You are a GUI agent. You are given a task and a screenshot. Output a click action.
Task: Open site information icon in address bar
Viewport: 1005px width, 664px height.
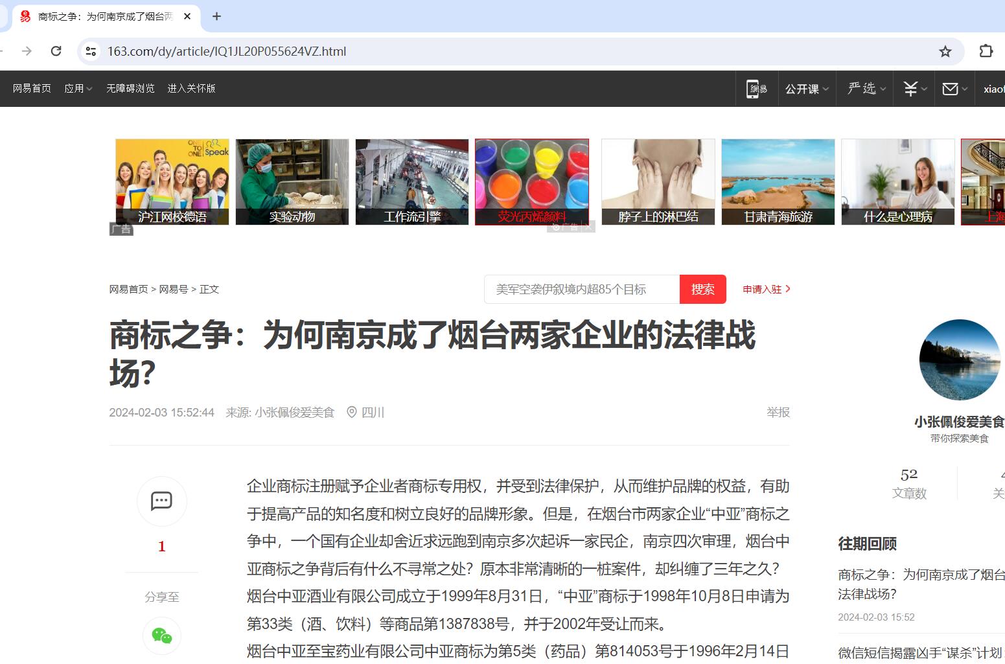pos(91,51)
